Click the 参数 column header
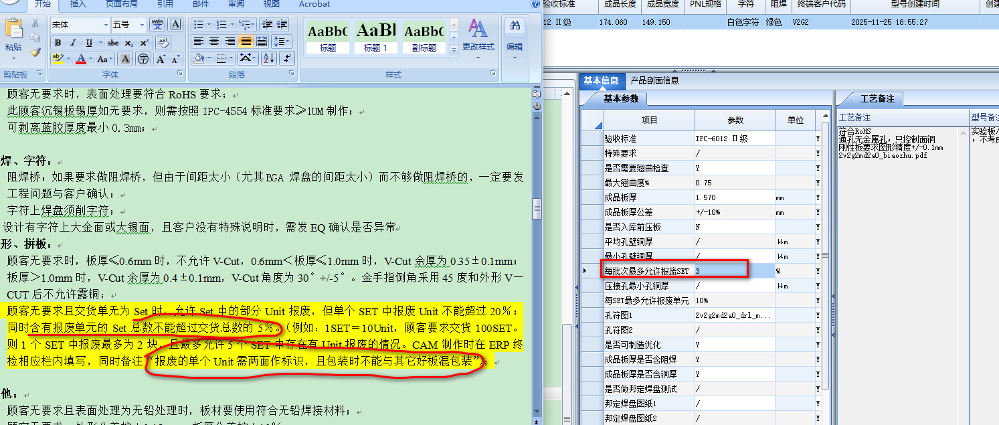Screen dimensions: 999x425 (735, 120)
